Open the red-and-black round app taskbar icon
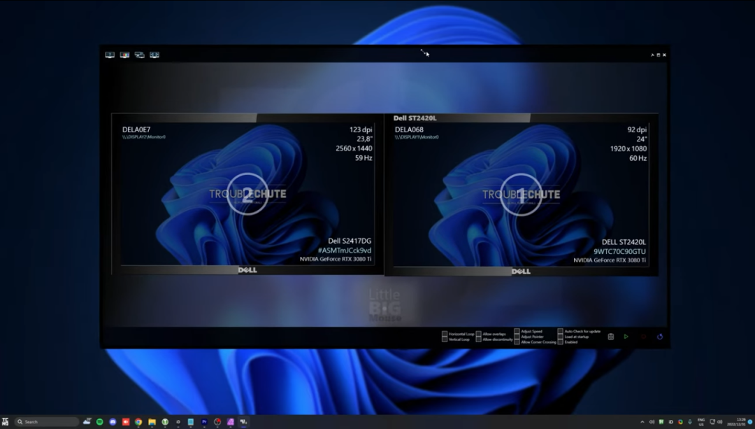Viewport: 755px width, 429px height. click(217, 422)
